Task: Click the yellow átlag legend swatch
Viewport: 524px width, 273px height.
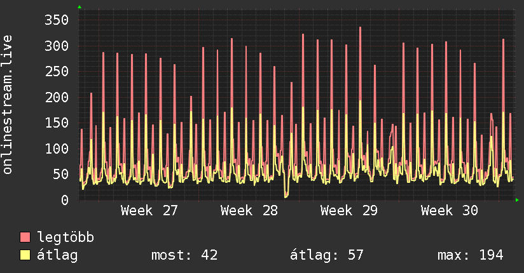Action: pos(25,255)
